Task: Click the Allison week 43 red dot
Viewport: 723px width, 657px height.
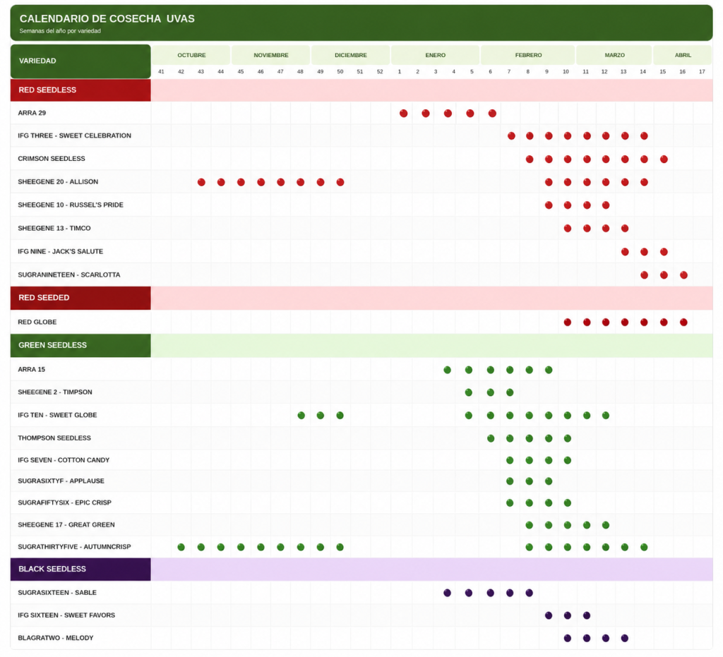Action: (201, 182)
